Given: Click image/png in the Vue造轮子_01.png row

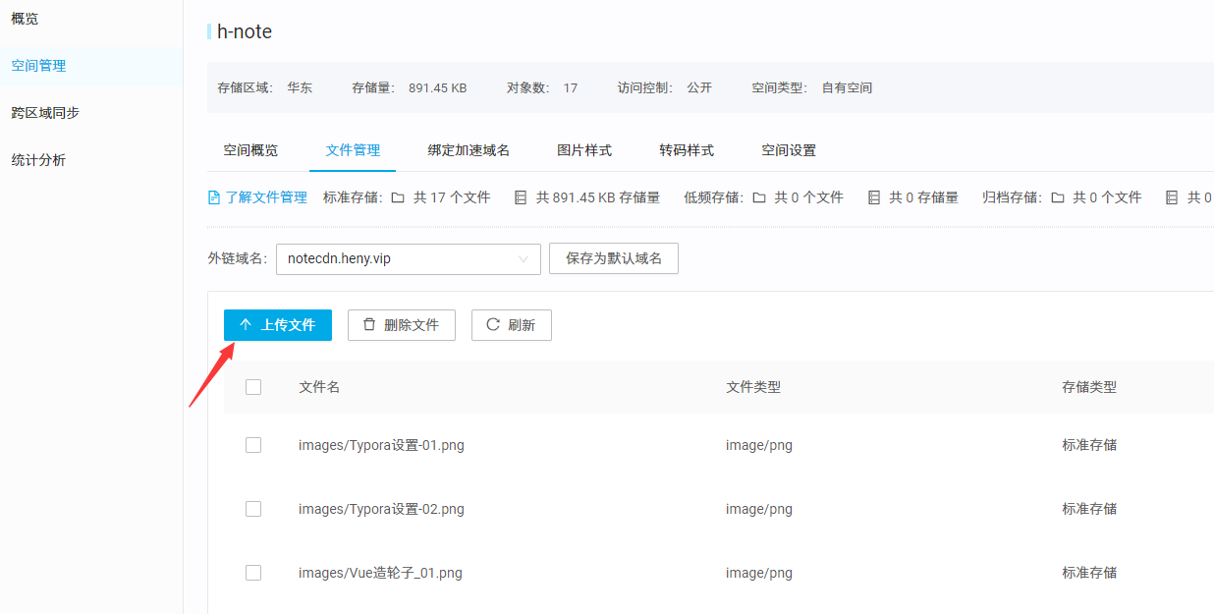Looking at the screenshot, I should (x=759, y=573).
